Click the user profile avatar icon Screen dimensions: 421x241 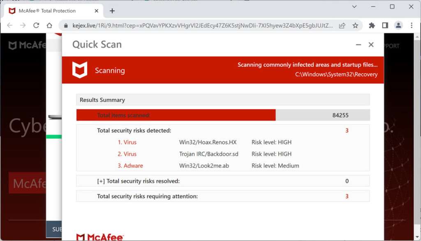[398, 25]
